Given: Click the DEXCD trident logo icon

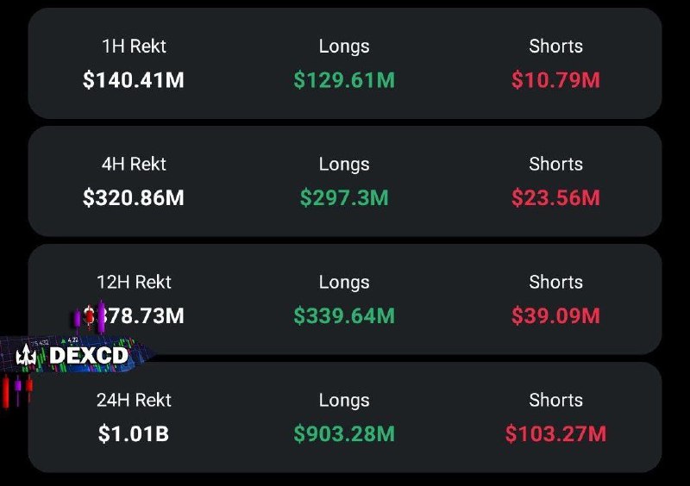Looking at the screenshot, I should [26, 355].
